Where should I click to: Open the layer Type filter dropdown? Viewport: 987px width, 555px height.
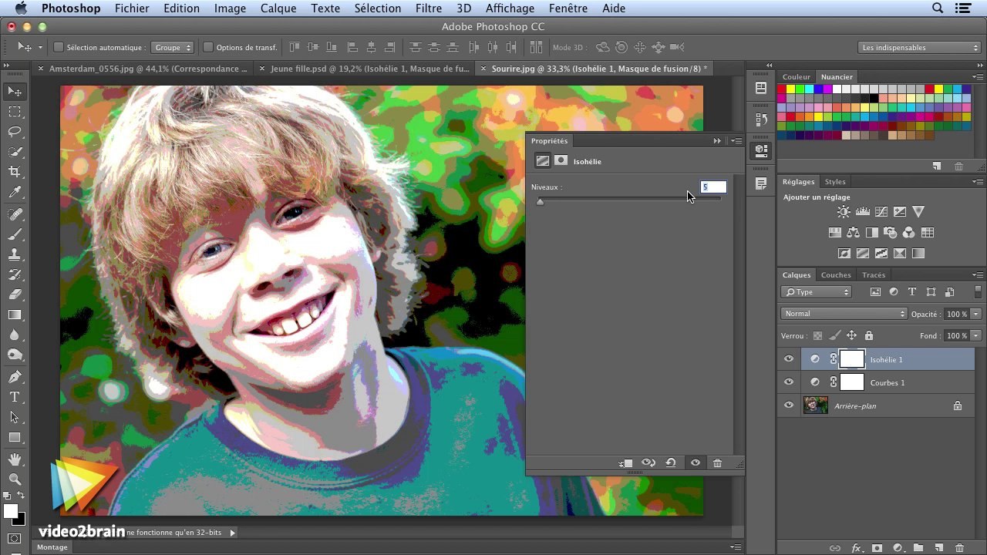pos(816,292)
